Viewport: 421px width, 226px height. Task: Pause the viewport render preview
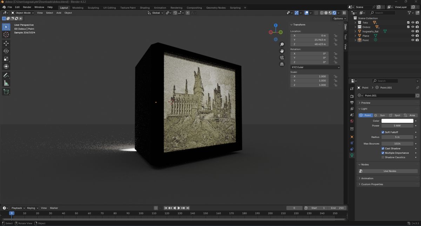coord(344,13)
